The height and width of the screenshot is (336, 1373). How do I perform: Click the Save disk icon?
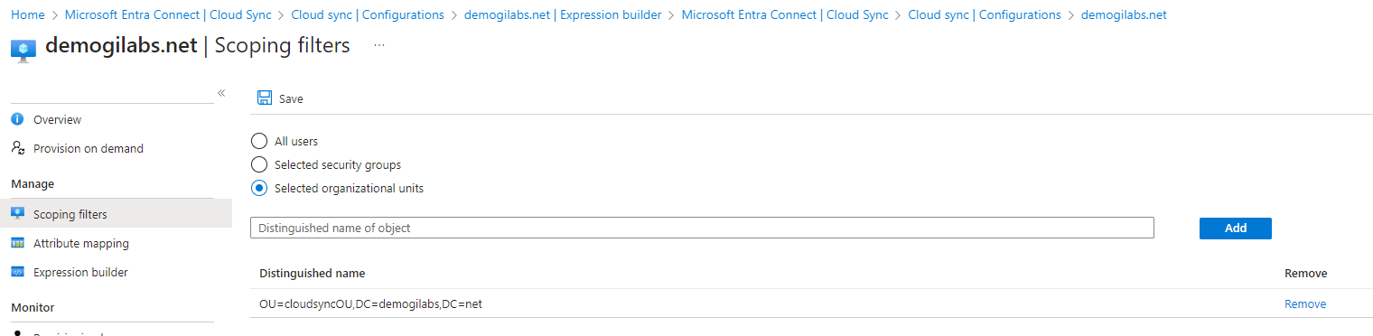[265, 98]
